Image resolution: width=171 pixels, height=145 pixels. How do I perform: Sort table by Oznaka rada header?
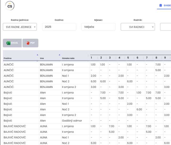tap(68, 58)
